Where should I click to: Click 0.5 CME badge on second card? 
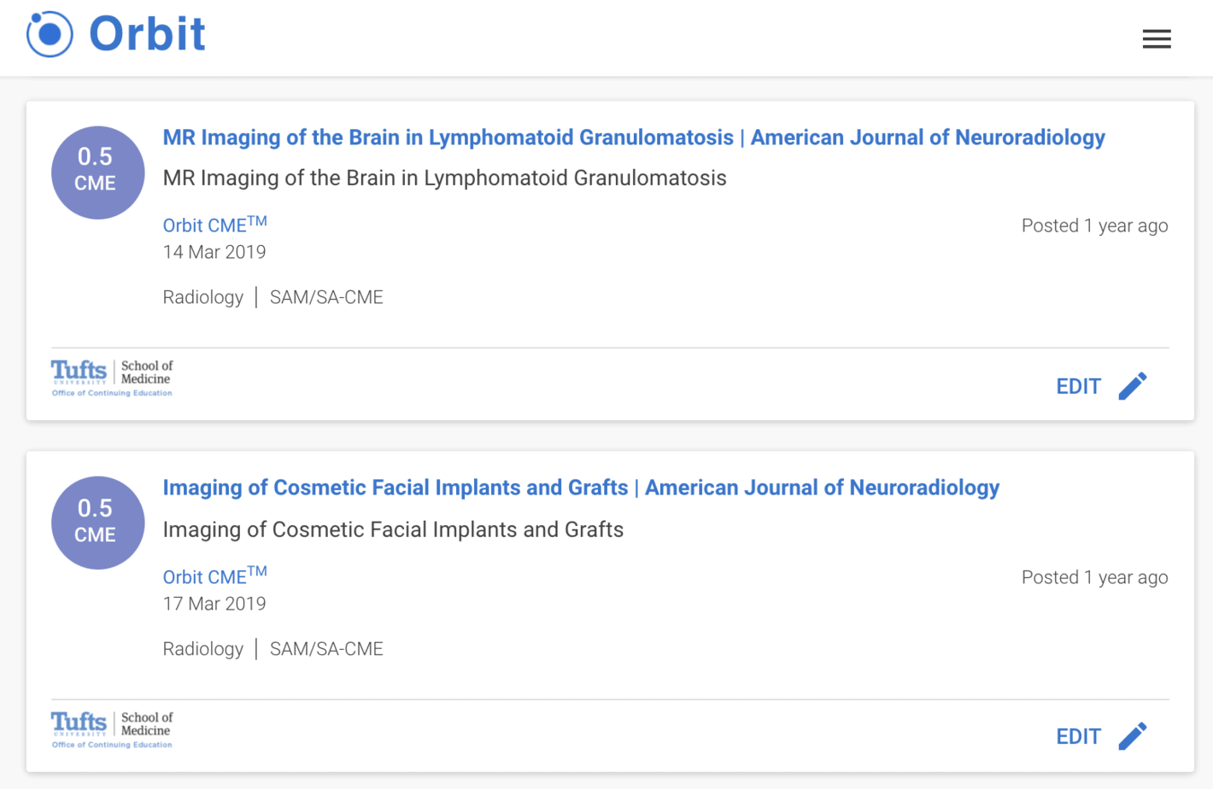(x=97, y=523)
